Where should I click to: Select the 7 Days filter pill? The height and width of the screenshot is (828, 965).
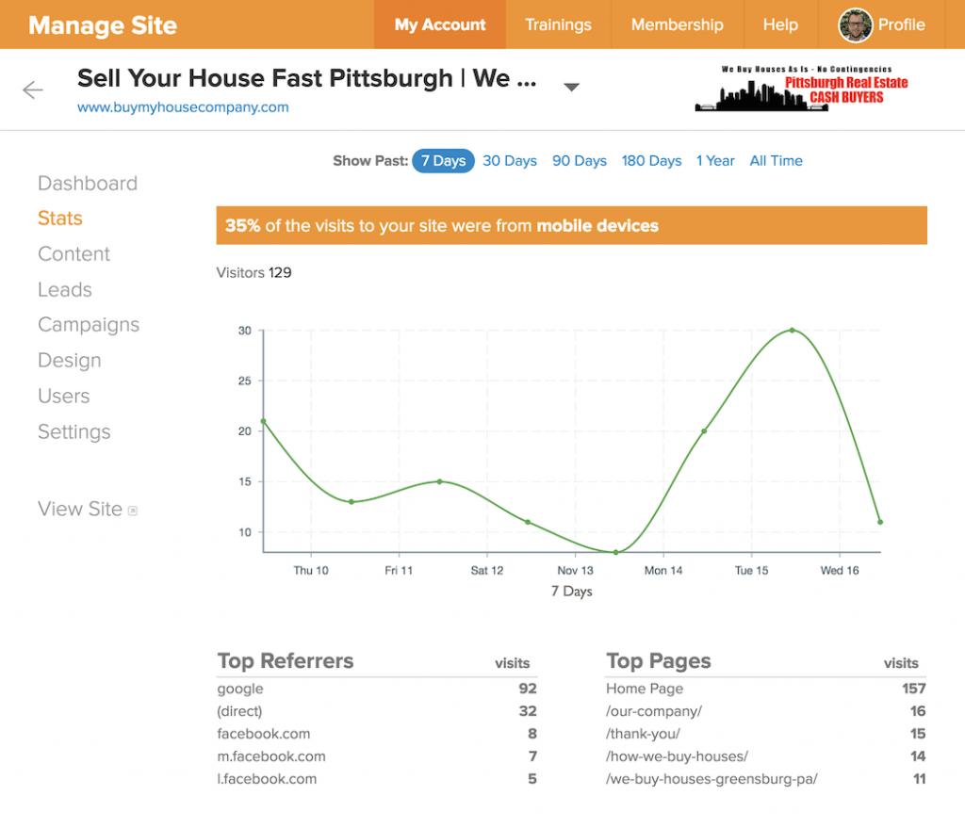coord(443,160)
